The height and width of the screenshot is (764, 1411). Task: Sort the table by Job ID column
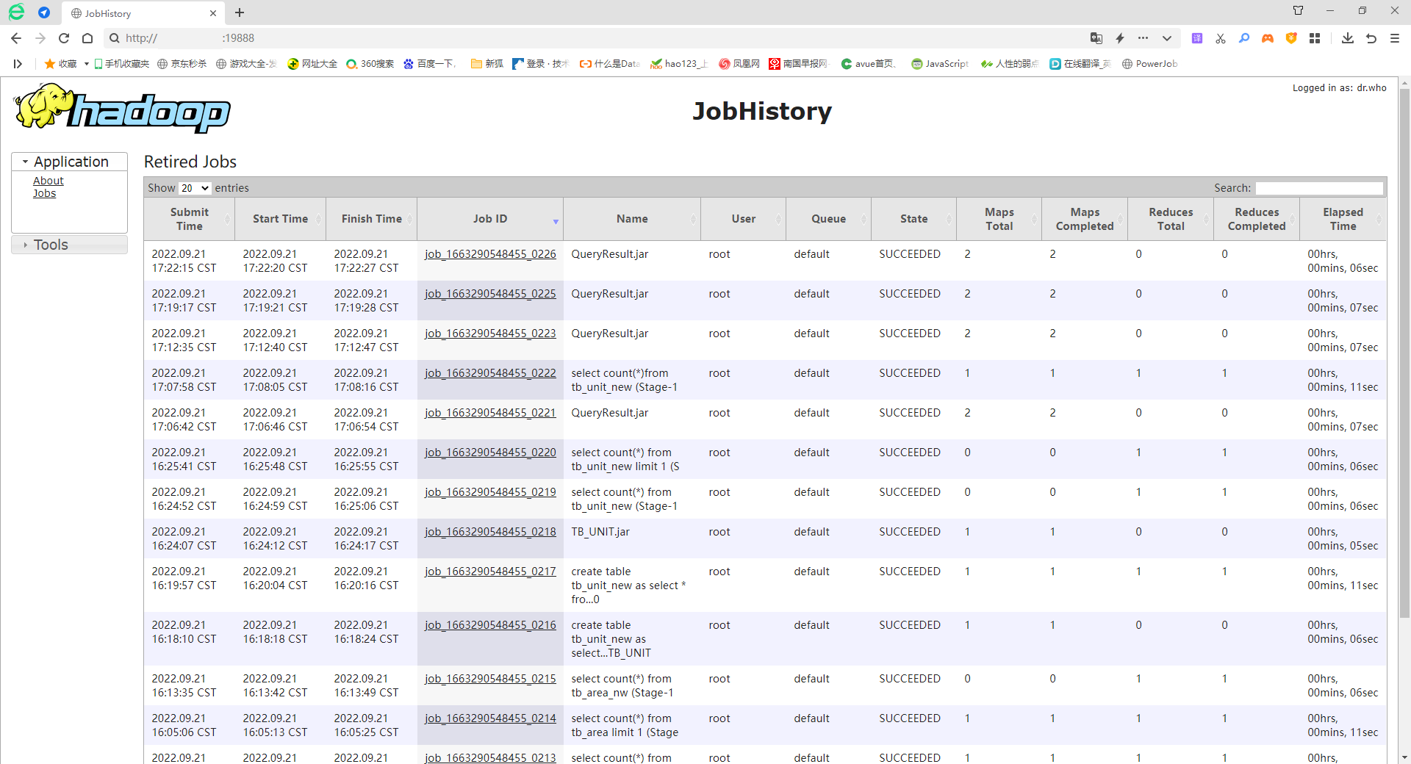click(x=489, y=219)
